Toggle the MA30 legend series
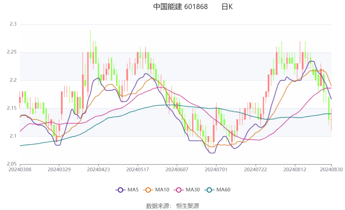The width and height of the screenshot is (345, 210). 187,190
